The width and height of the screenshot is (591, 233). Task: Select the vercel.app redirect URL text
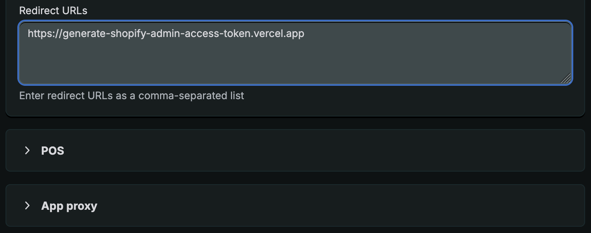[x=165, y=33]
